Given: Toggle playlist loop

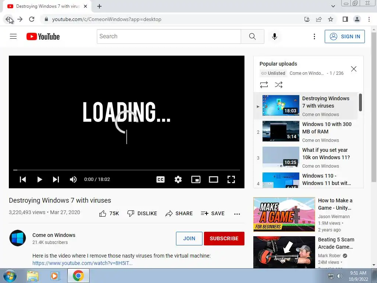Looking at the screenshot, I should tap(264, 85).
